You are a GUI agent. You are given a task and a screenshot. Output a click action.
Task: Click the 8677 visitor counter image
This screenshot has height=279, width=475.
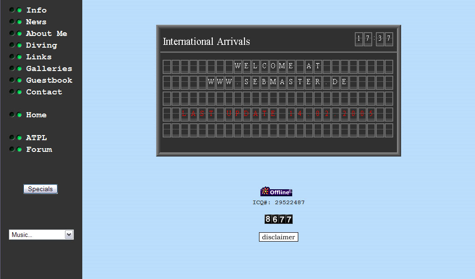click(x=278, y=219)
